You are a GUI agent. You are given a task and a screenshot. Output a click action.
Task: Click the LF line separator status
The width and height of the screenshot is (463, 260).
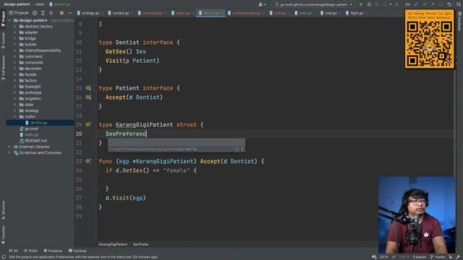(394, 257)
